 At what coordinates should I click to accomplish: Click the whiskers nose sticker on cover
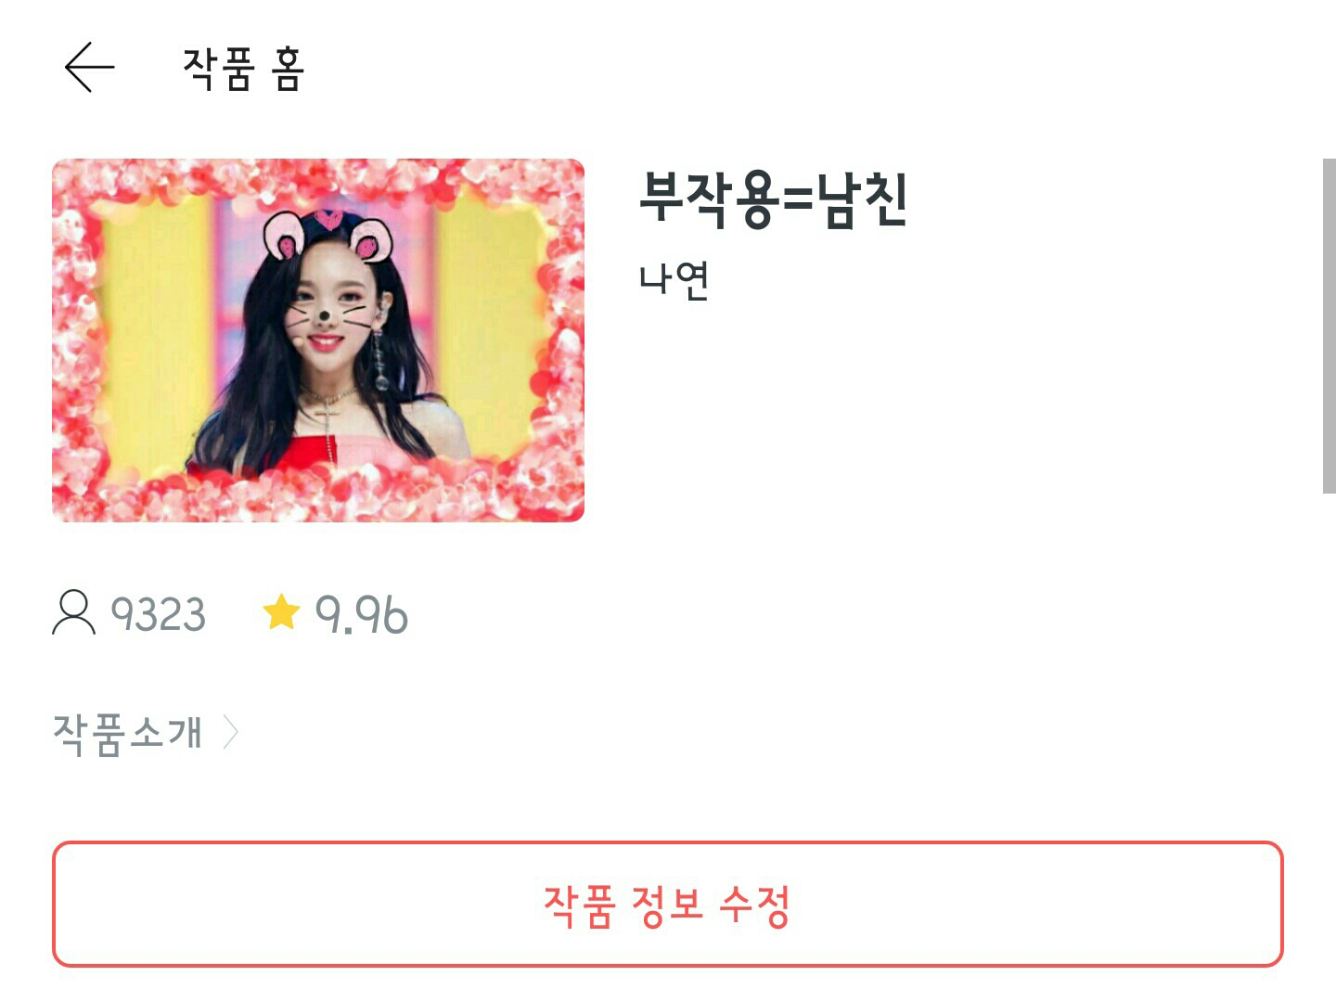tap(324, 314)
